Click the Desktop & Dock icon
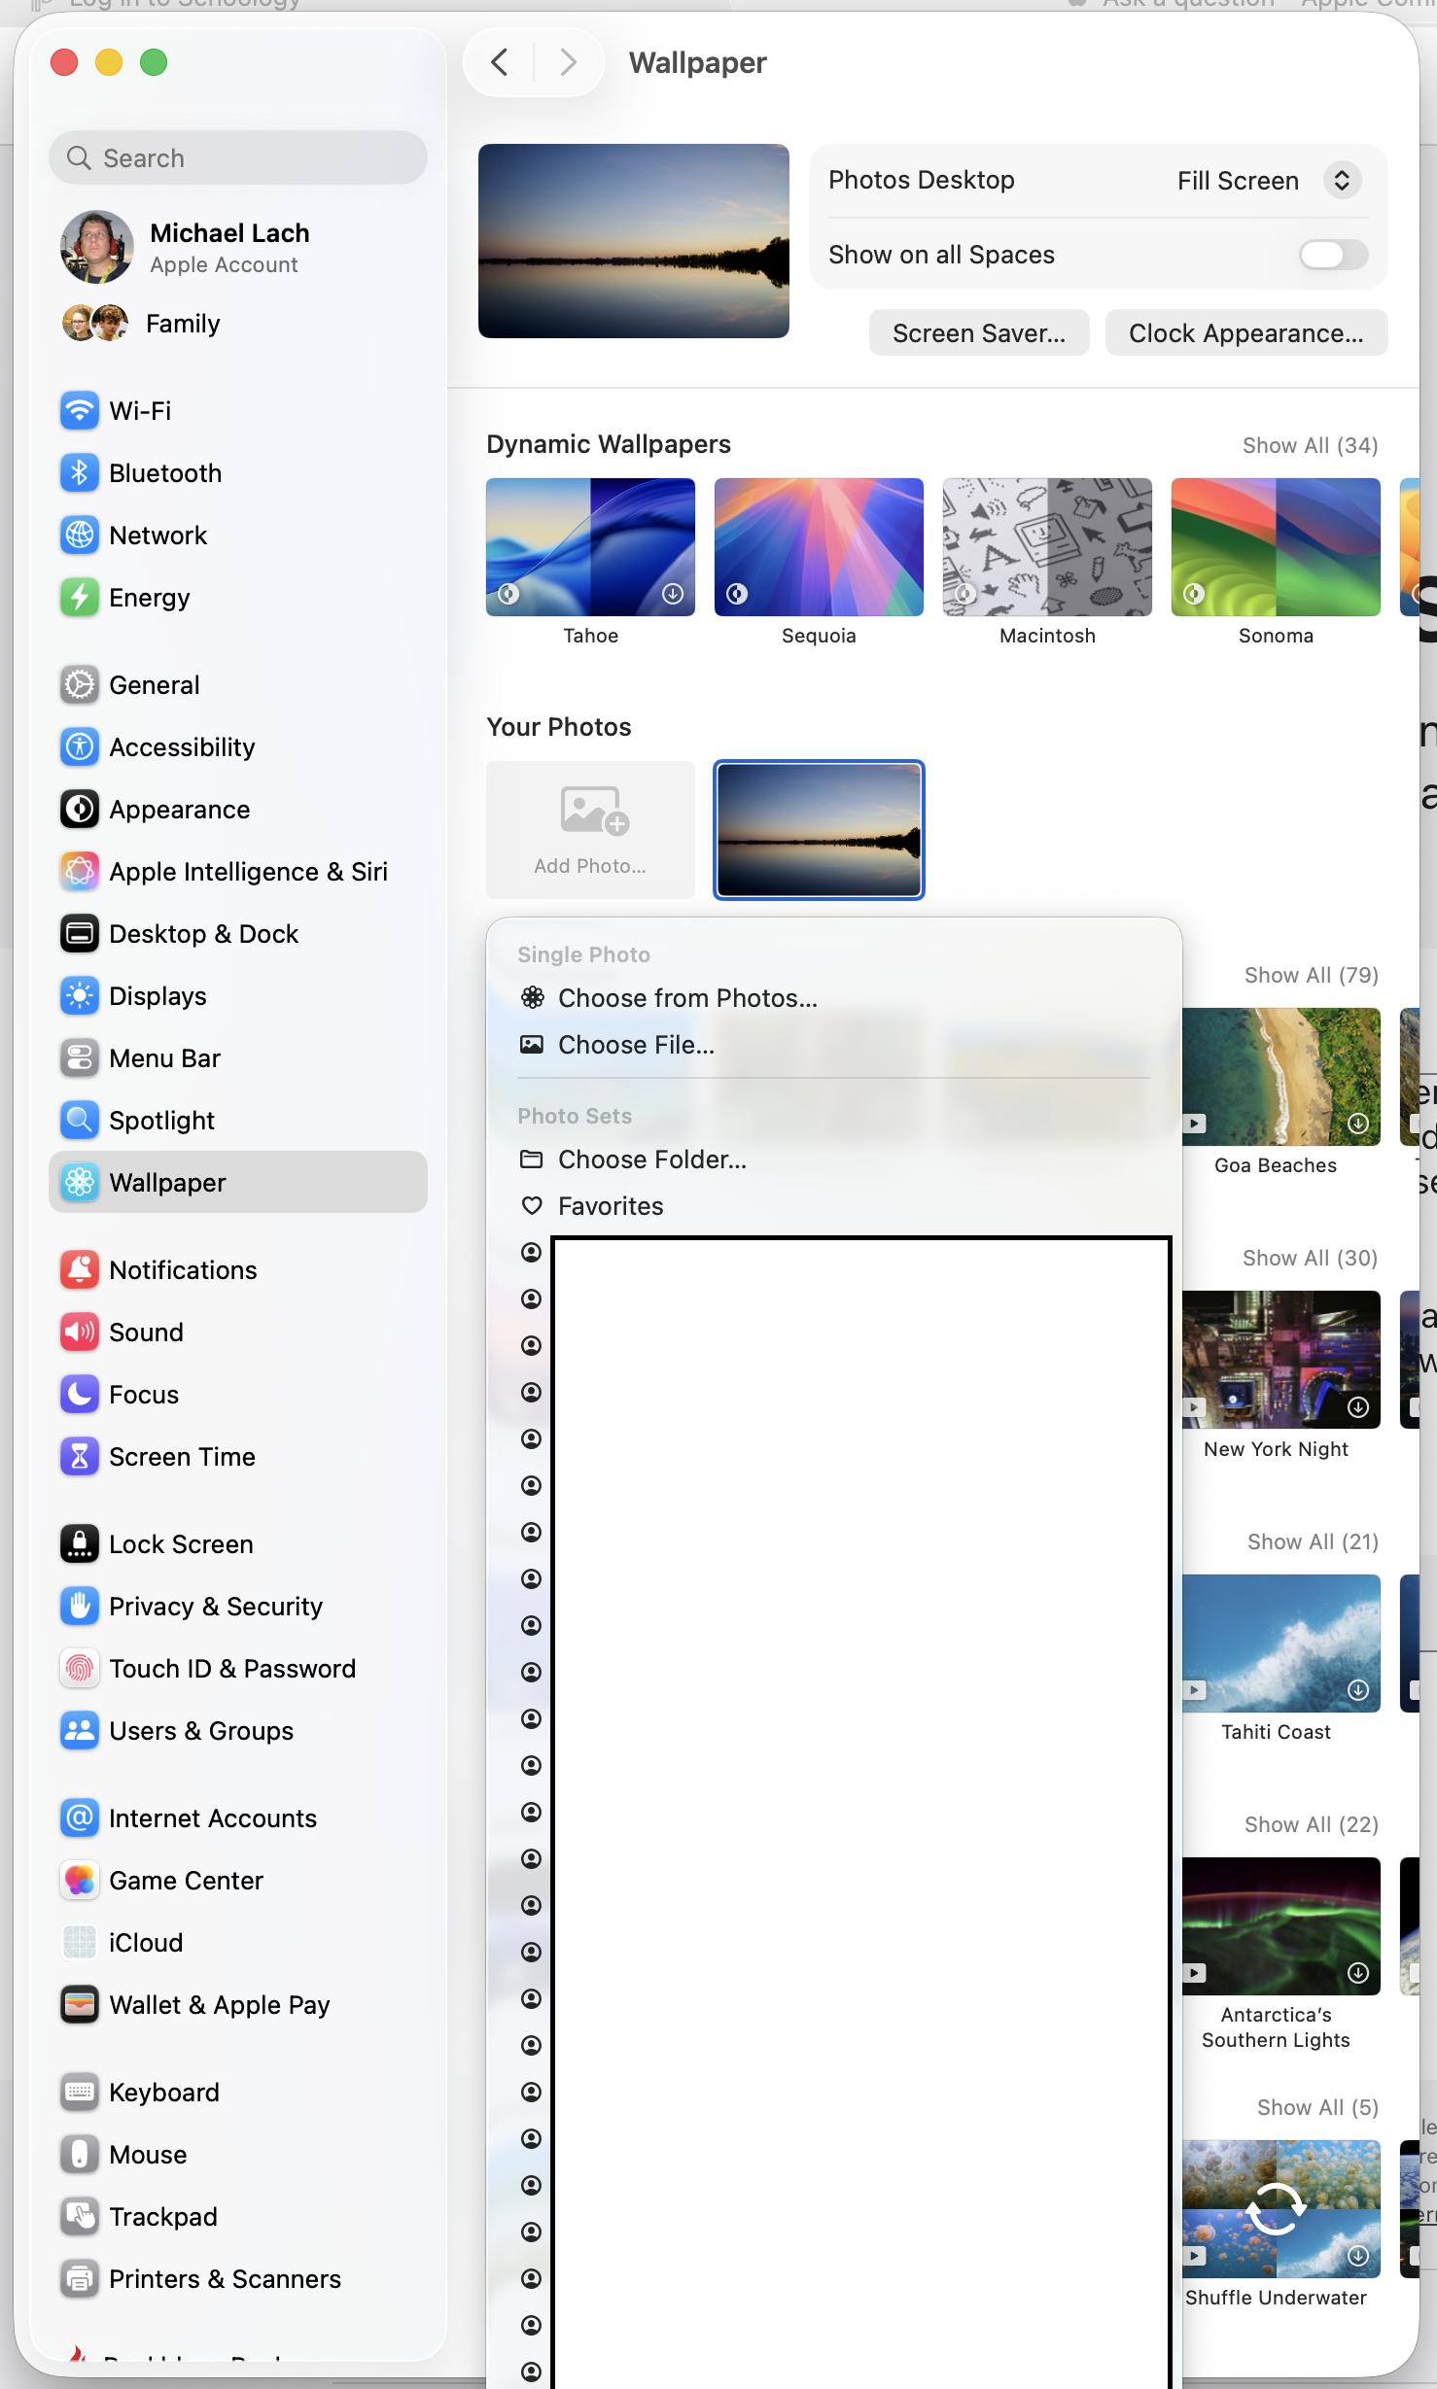Screen dimensions: 1437x2389 80,934
